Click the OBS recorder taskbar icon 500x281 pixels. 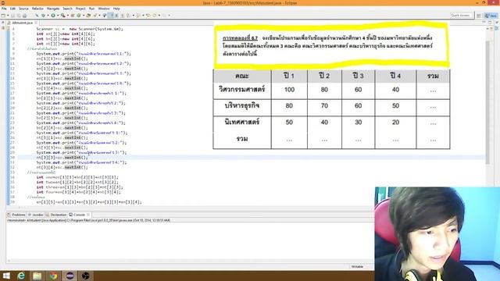pyautogui.click(x=85, y=276)
